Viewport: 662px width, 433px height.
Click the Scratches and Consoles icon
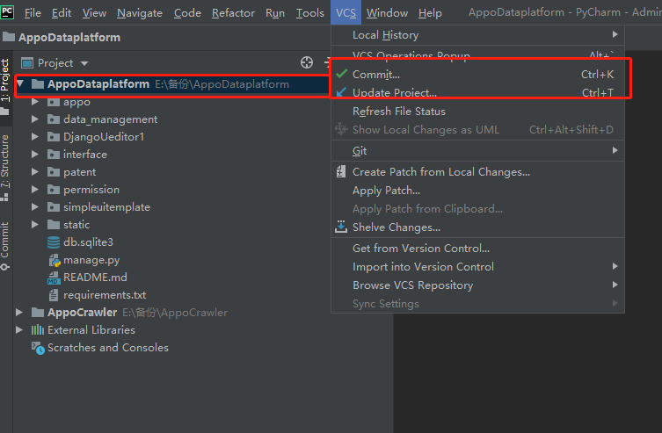pyautogui.click(x=38, y=348)
